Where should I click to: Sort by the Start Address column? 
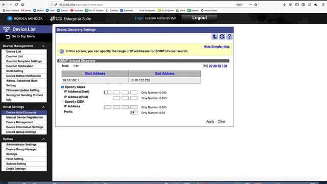[95, 74]
